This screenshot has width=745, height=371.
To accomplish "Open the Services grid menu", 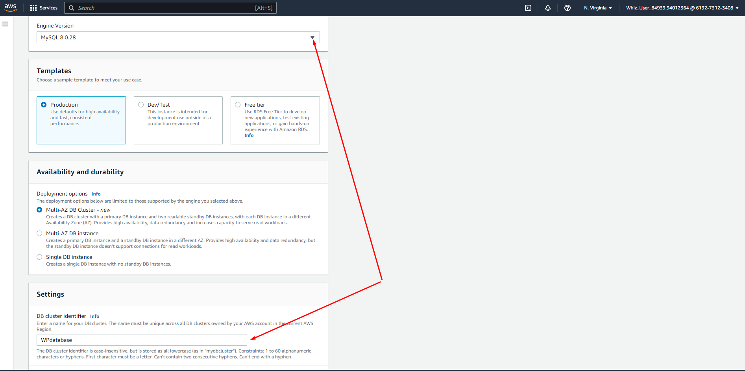I will (33, 8).
